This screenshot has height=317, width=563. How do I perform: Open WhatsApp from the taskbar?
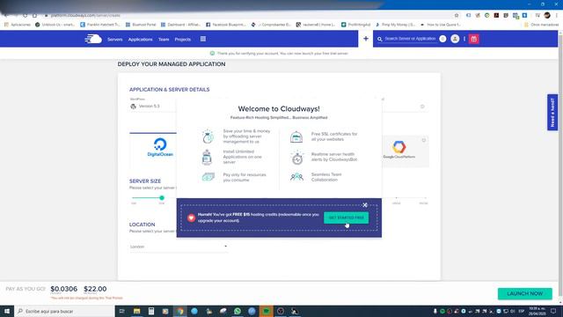[238, 311]
